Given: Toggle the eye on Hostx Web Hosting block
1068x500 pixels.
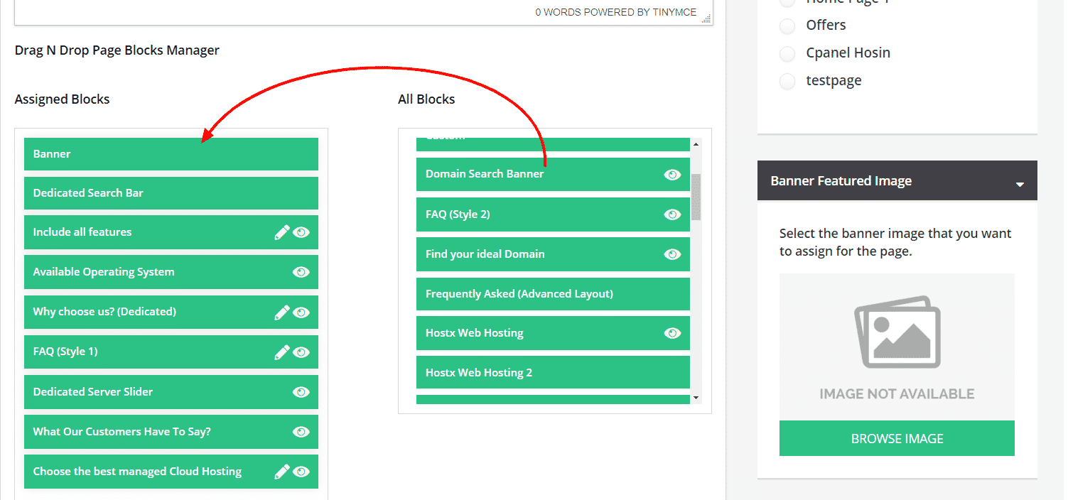Looking at the screenshot, I should tap(672, 333).
